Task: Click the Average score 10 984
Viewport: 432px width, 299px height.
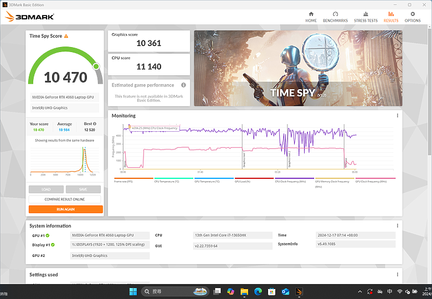Action: [64, 130]
